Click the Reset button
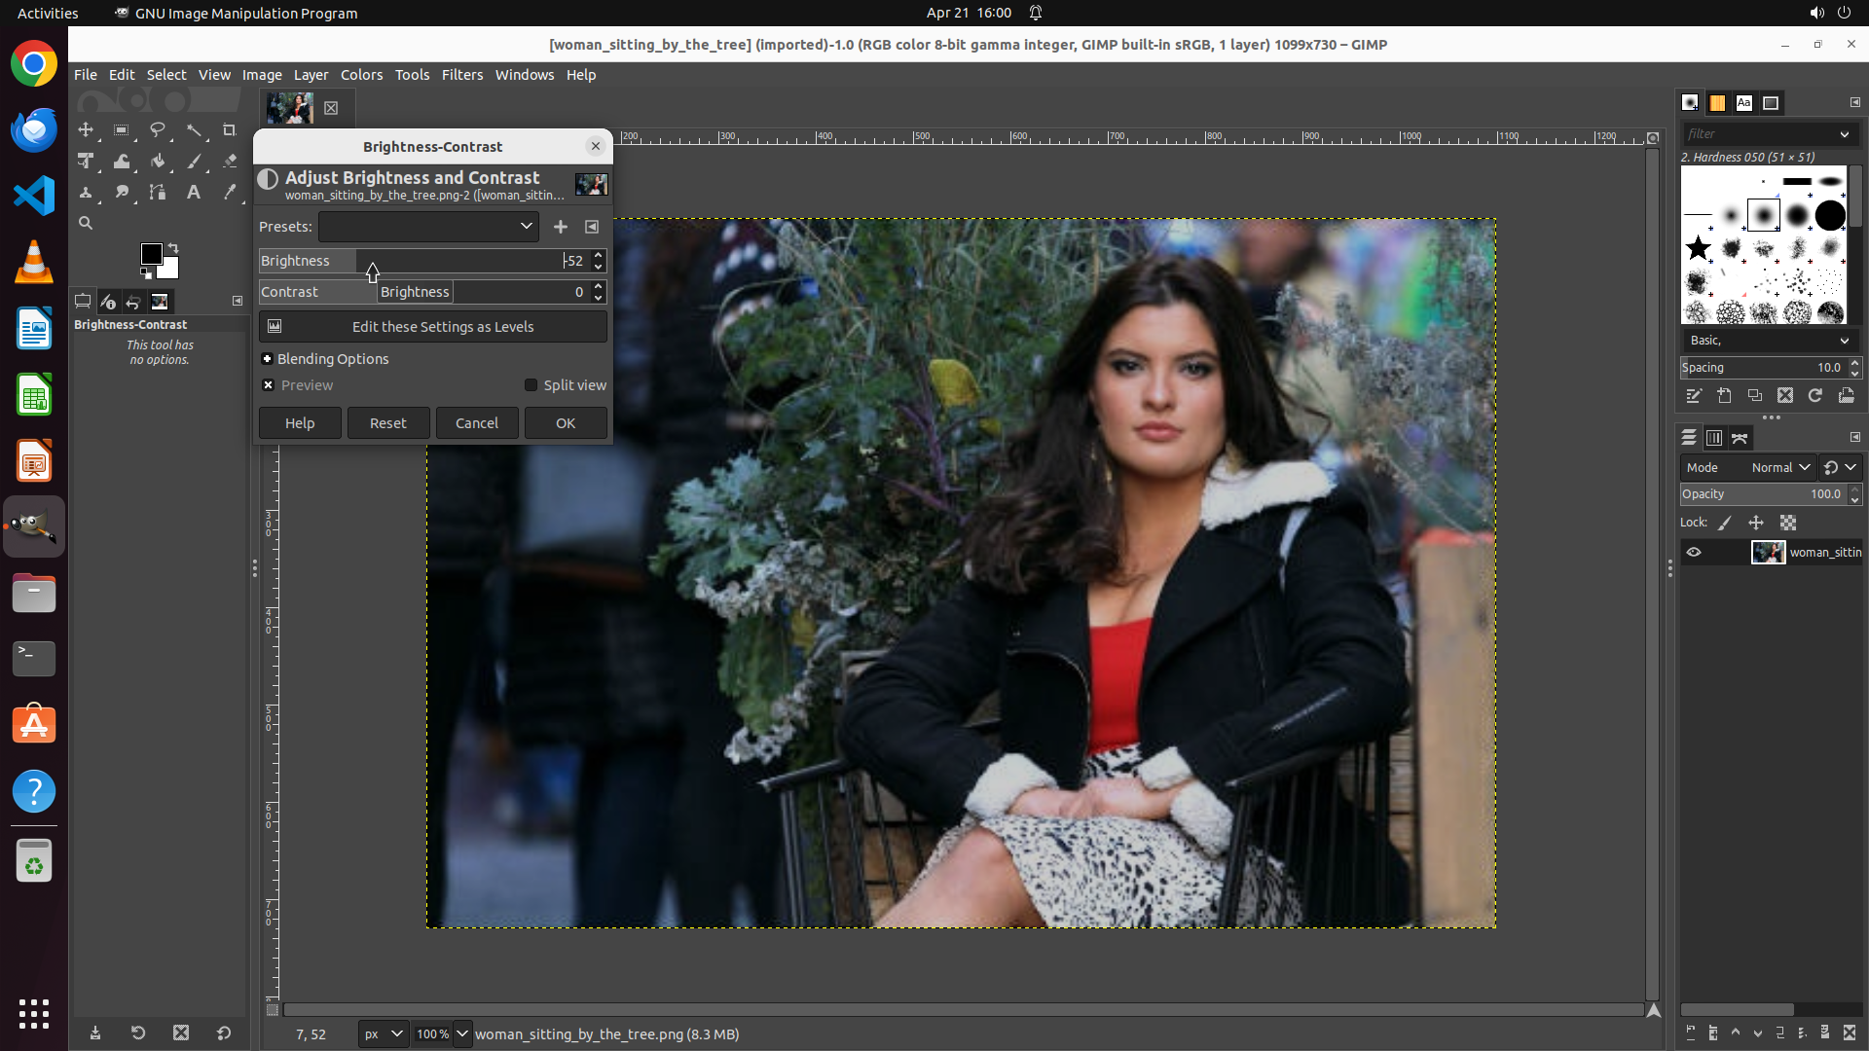This screenshot has width=1869, height=1051. [x=387, y=423]
